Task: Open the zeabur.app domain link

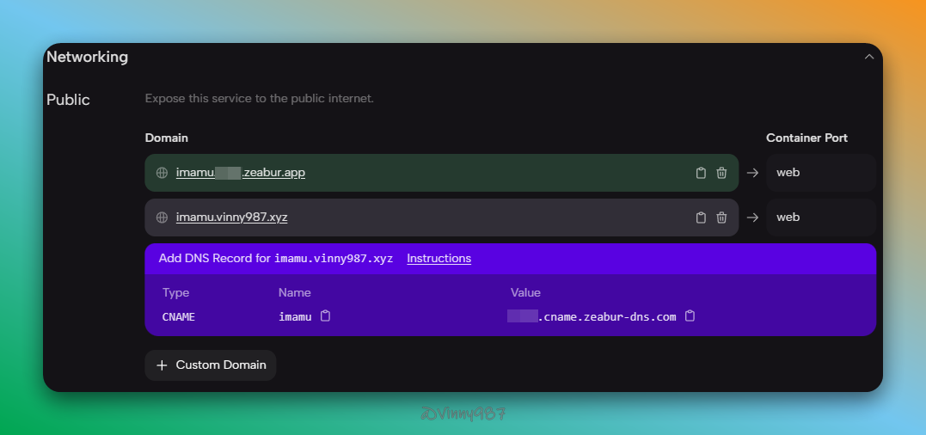Action: pyautogui.click(x=240, y=173)
